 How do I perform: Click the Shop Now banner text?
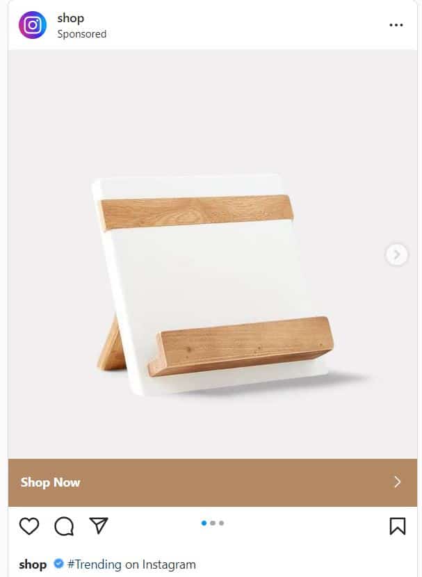[51, 482]
